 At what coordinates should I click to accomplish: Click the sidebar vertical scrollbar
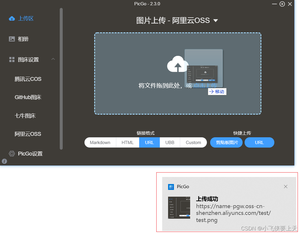pos(61,79)
